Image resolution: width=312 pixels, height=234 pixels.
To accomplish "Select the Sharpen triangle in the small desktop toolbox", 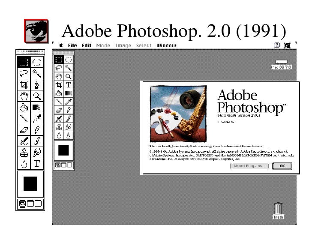I will (68, 135).
